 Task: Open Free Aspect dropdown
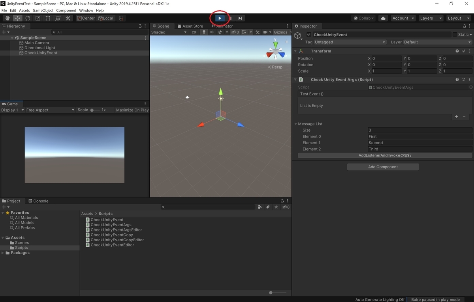click(50, 110)
